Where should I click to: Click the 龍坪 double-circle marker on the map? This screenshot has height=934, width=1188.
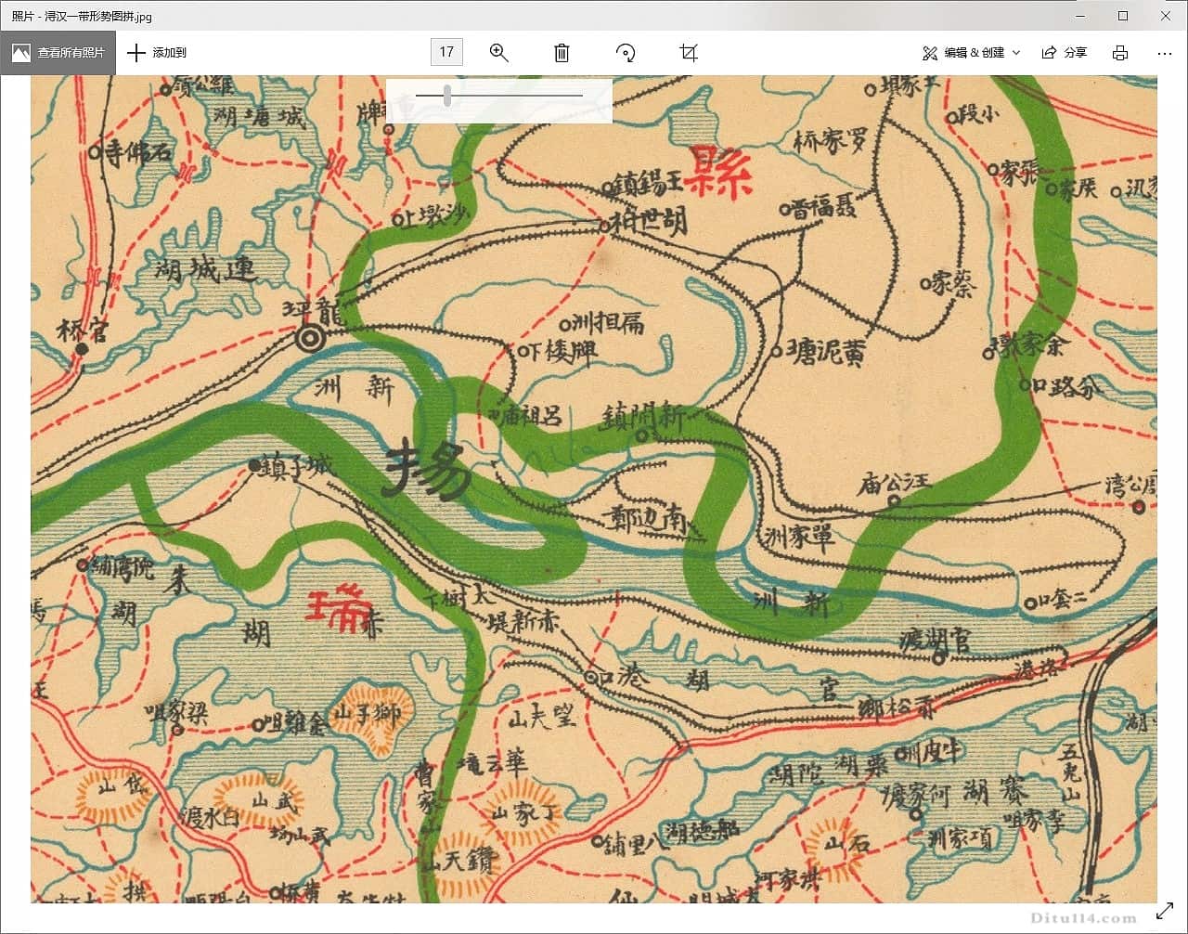tap(311, 339)
